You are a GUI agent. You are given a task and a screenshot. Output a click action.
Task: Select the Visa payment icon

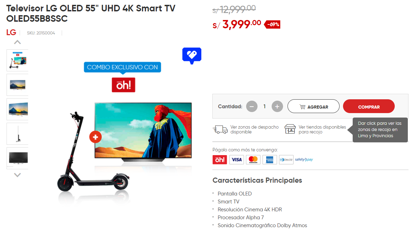[236, 160]
